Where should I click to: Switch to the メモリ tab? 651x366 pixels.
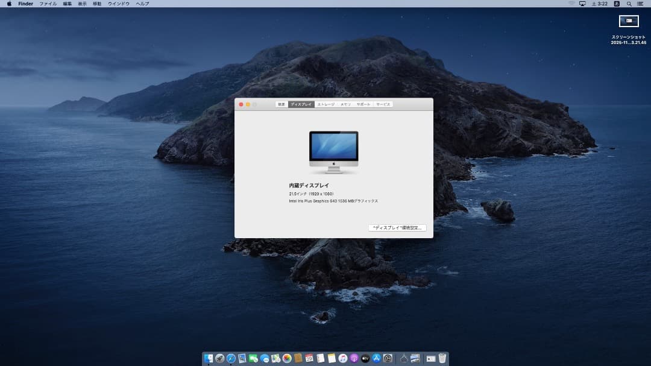coord(345,104)
